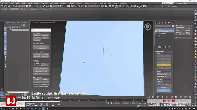197x110 pixels.
Task: Click Create Snow on Selected button
Action: (41, 68)
